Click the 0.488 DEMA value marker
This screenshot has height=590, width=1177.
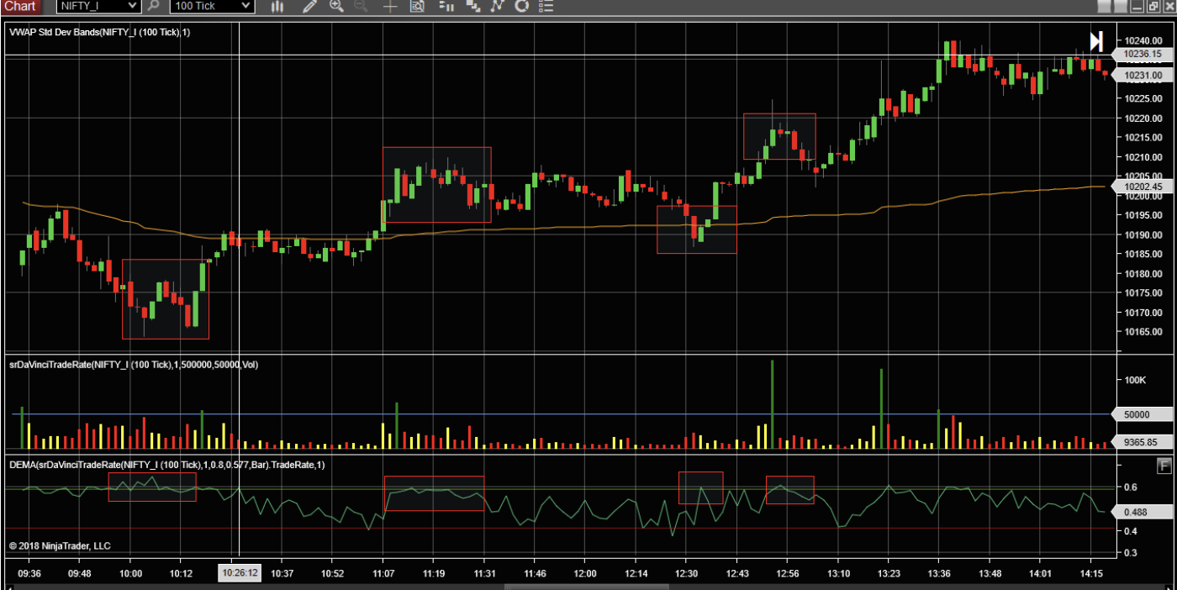click(x=1143, y=512)
